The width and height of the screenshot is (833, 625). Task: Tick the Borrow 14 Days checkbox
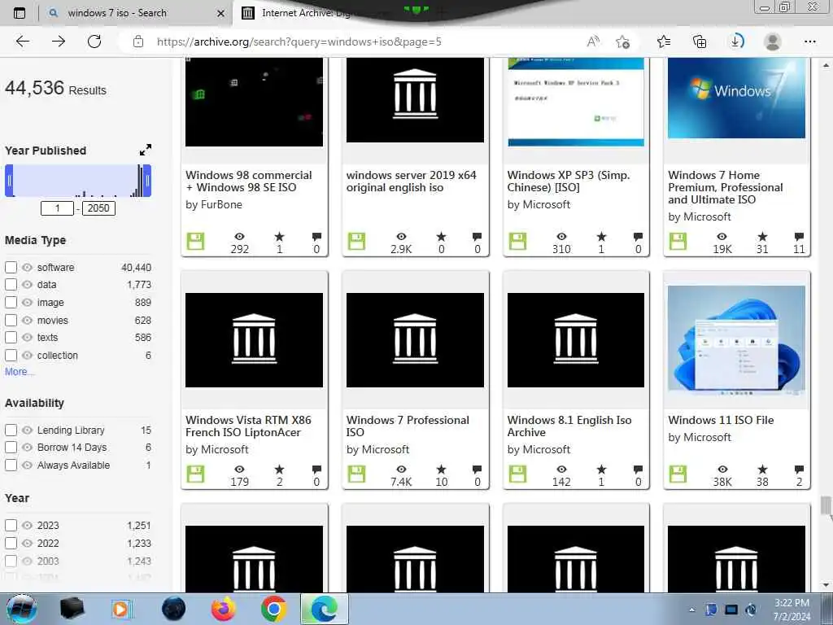[x=11, y=448]
